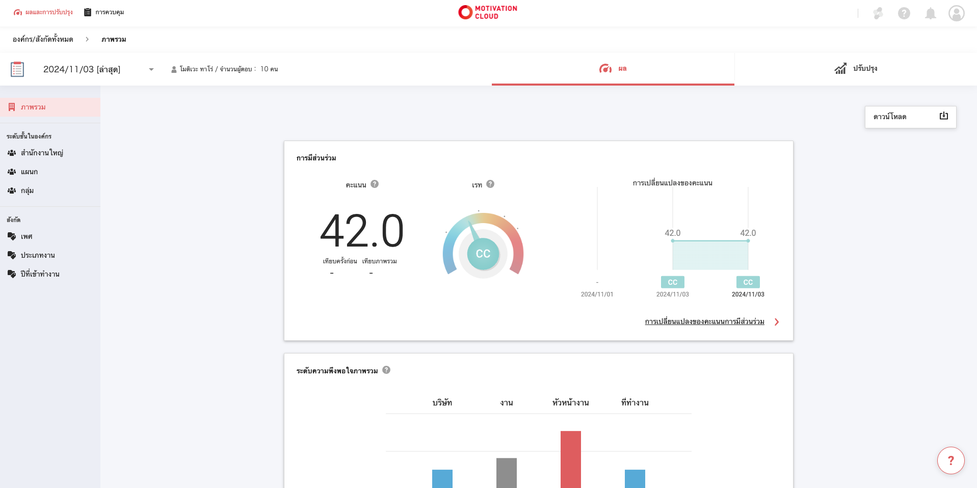This screenshot has width=977, height=488.
Task: Click help icon beside ระดับความพึงพอใจภาพรวม
Action: coord(386,370)
